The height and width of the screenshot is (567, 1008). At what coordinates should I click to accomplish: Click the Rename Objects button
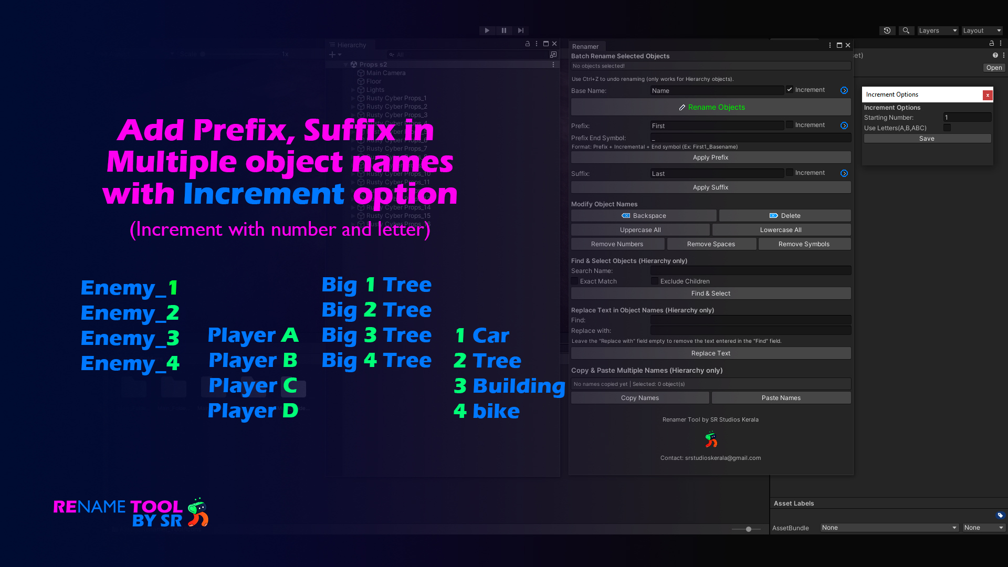coord(711,107)
